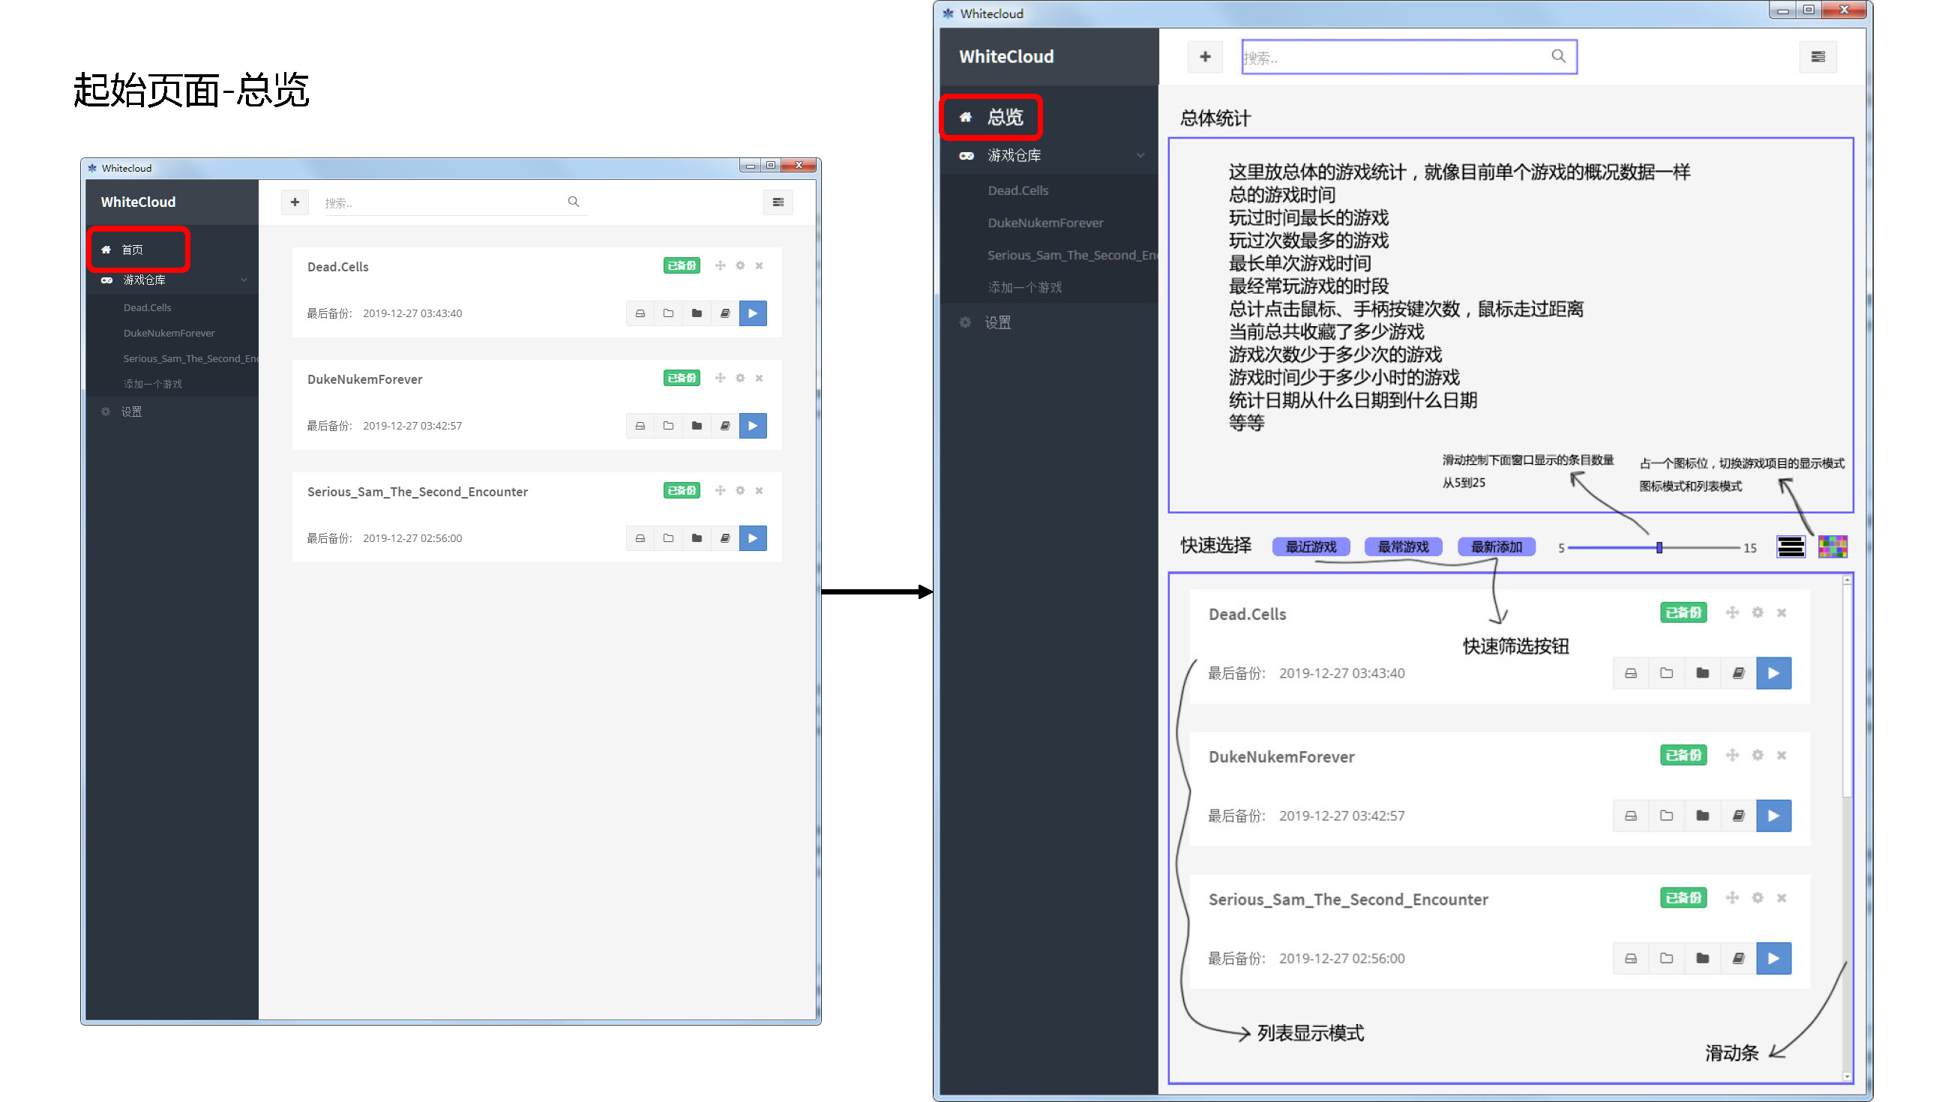Click the plus add button in right window toolbar

pyautogui.click(x=1204, y=57)
